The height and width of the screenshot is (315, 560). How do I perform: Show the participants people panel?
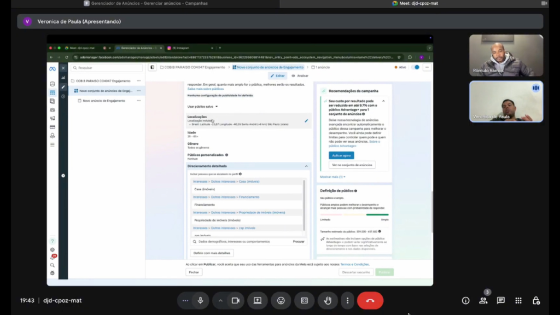click(x=483, y=300)
